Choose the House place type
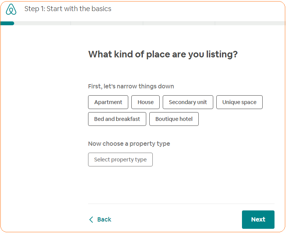The image size is (286, 233). click(145, 102)
